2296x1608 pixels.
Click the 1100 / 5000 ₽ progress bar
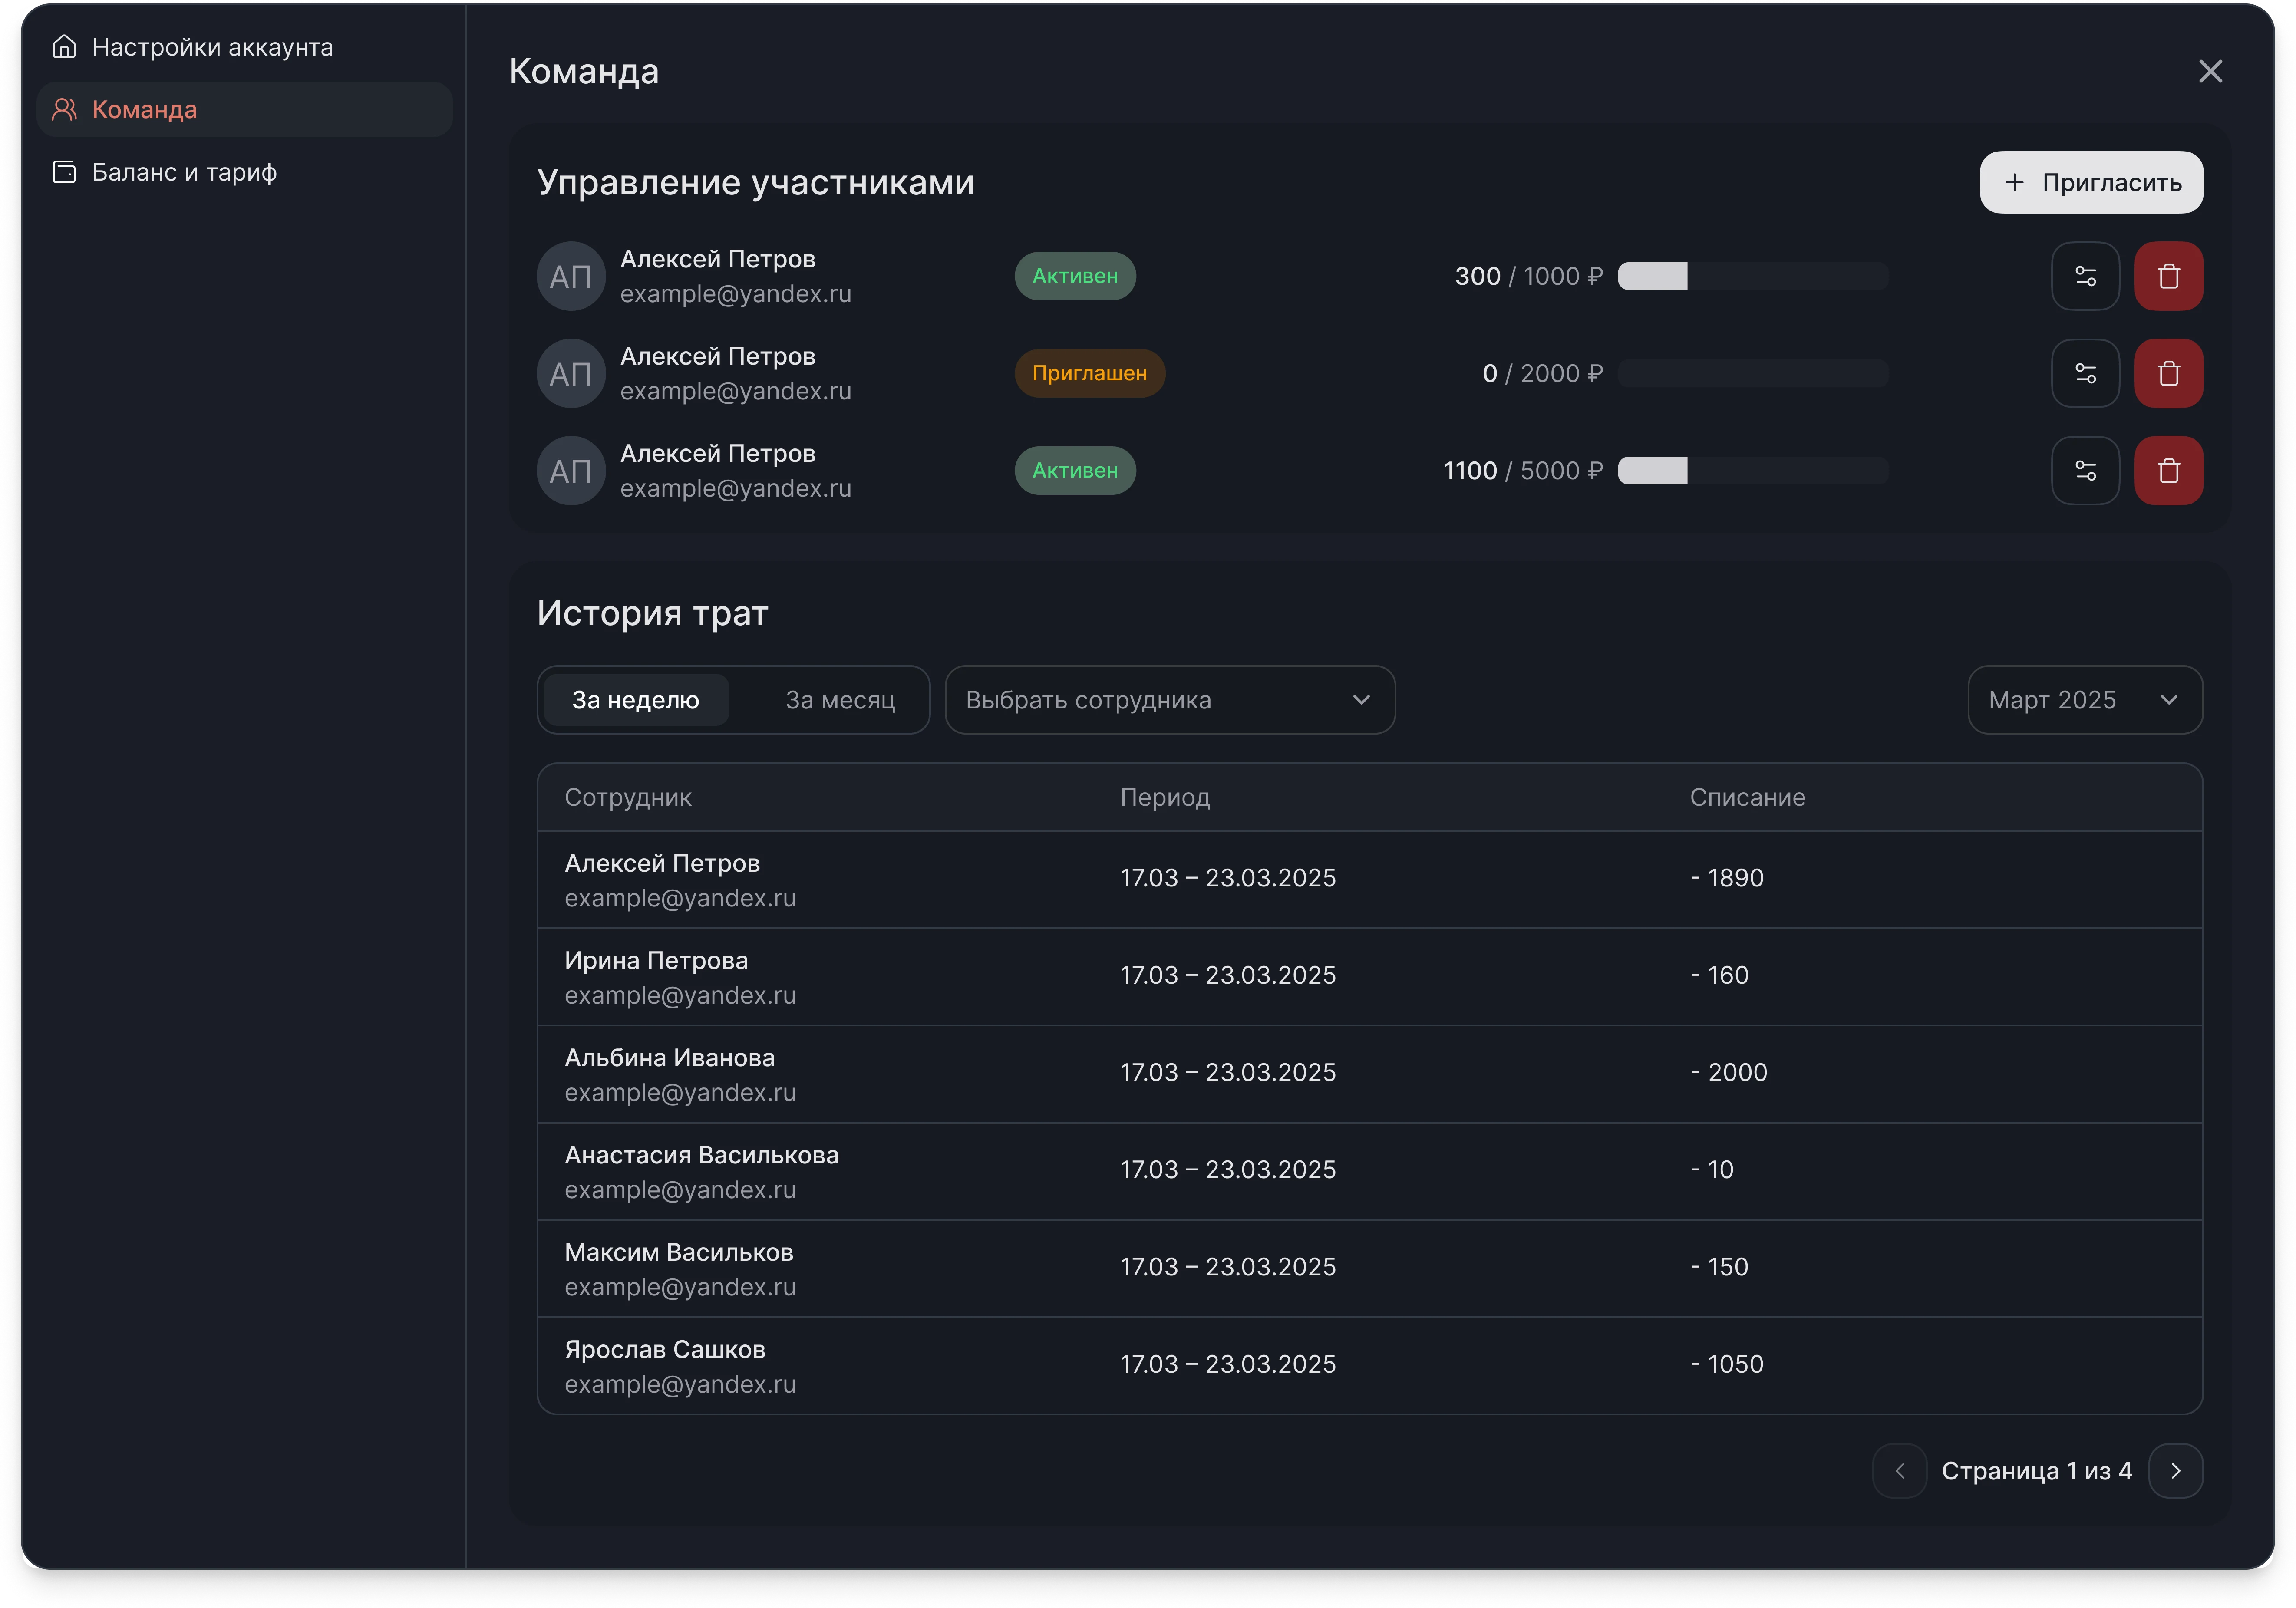pos(1752,470)
